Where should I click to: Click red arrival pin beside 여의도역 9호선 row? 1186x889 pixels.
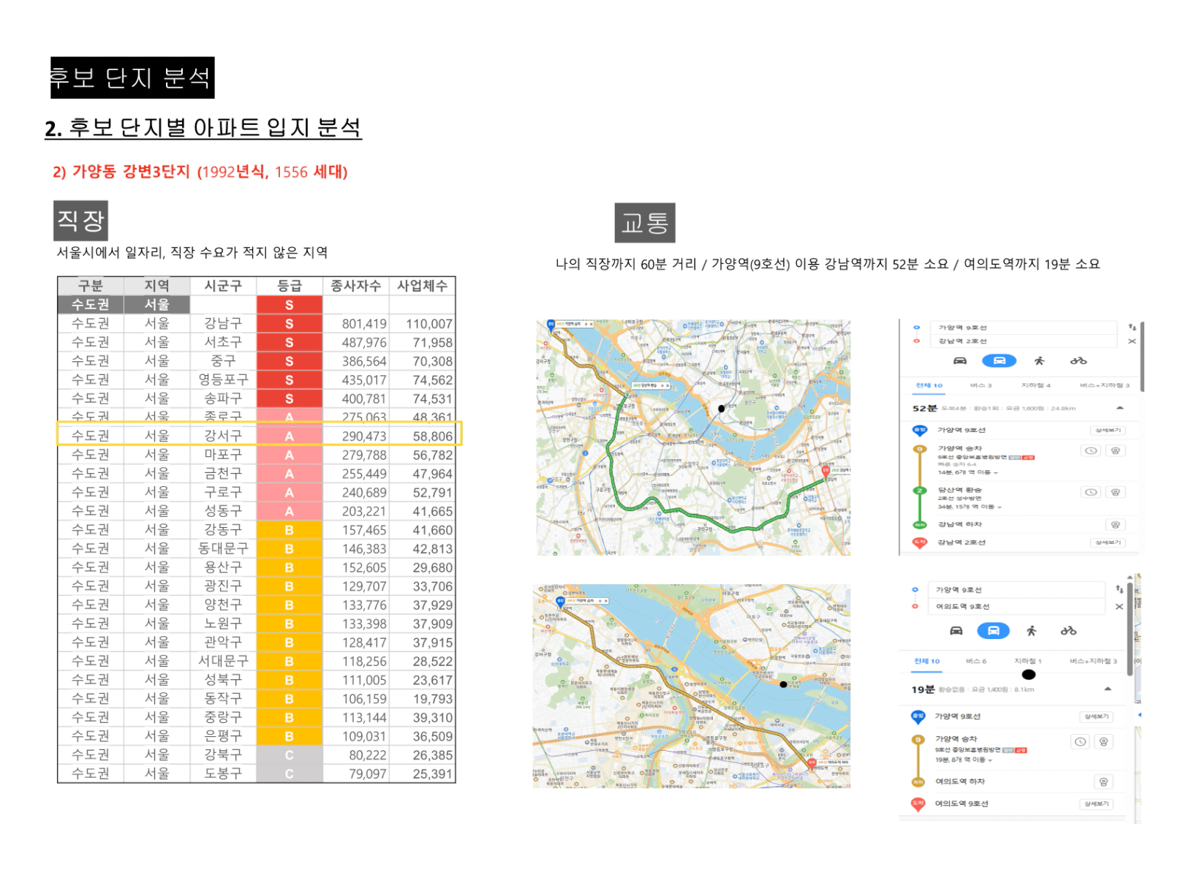point(918,804)
